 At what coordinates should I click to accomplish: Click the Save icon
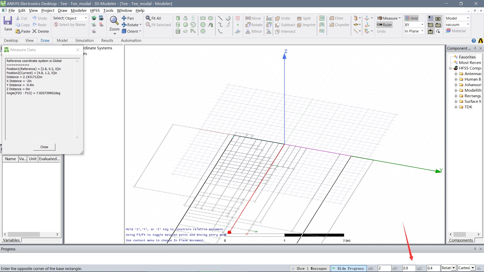point(8,21)
